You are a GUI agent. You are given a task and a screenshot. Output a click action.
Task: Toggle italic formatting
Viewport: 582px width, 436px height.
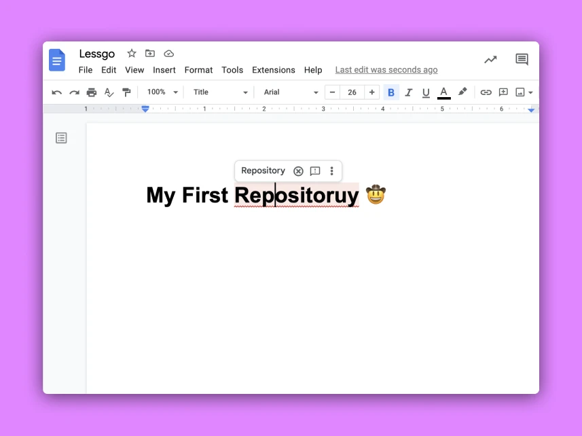tap(408, 92)
